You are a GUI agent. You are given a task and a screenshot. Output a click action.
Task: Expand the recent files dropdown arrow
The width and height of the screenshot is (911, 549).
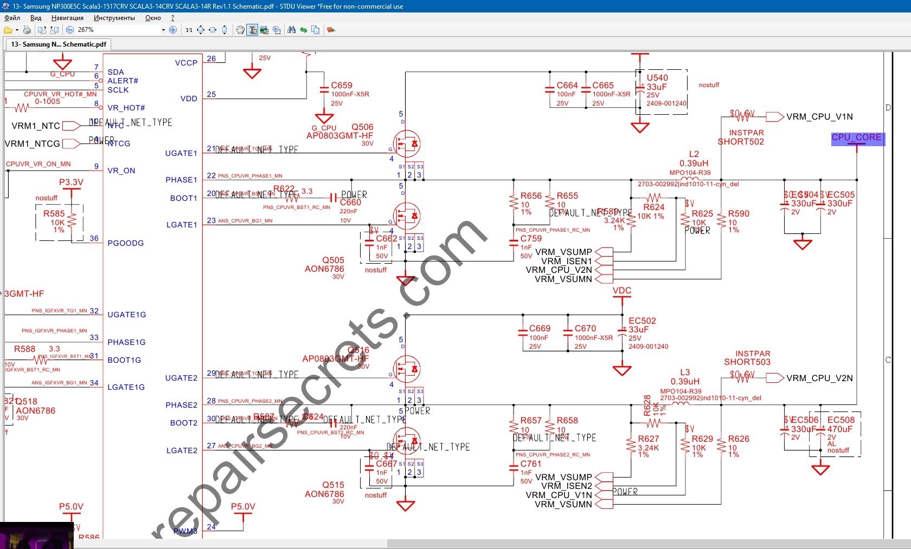pyautogui.click(x=17, y=30)
